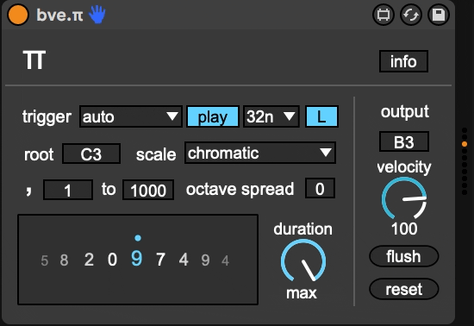Click the large pi logo
The image size is (474, 326).
click(x=34, y=60)
